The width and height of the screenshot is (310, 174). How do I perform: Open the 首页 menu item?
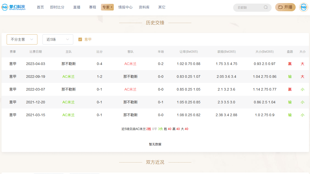tap(40, 7)
